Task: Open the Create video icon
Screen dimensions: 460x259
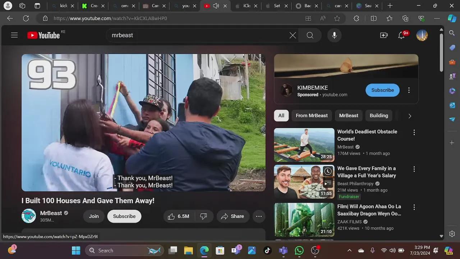Action: pos(384,35)
